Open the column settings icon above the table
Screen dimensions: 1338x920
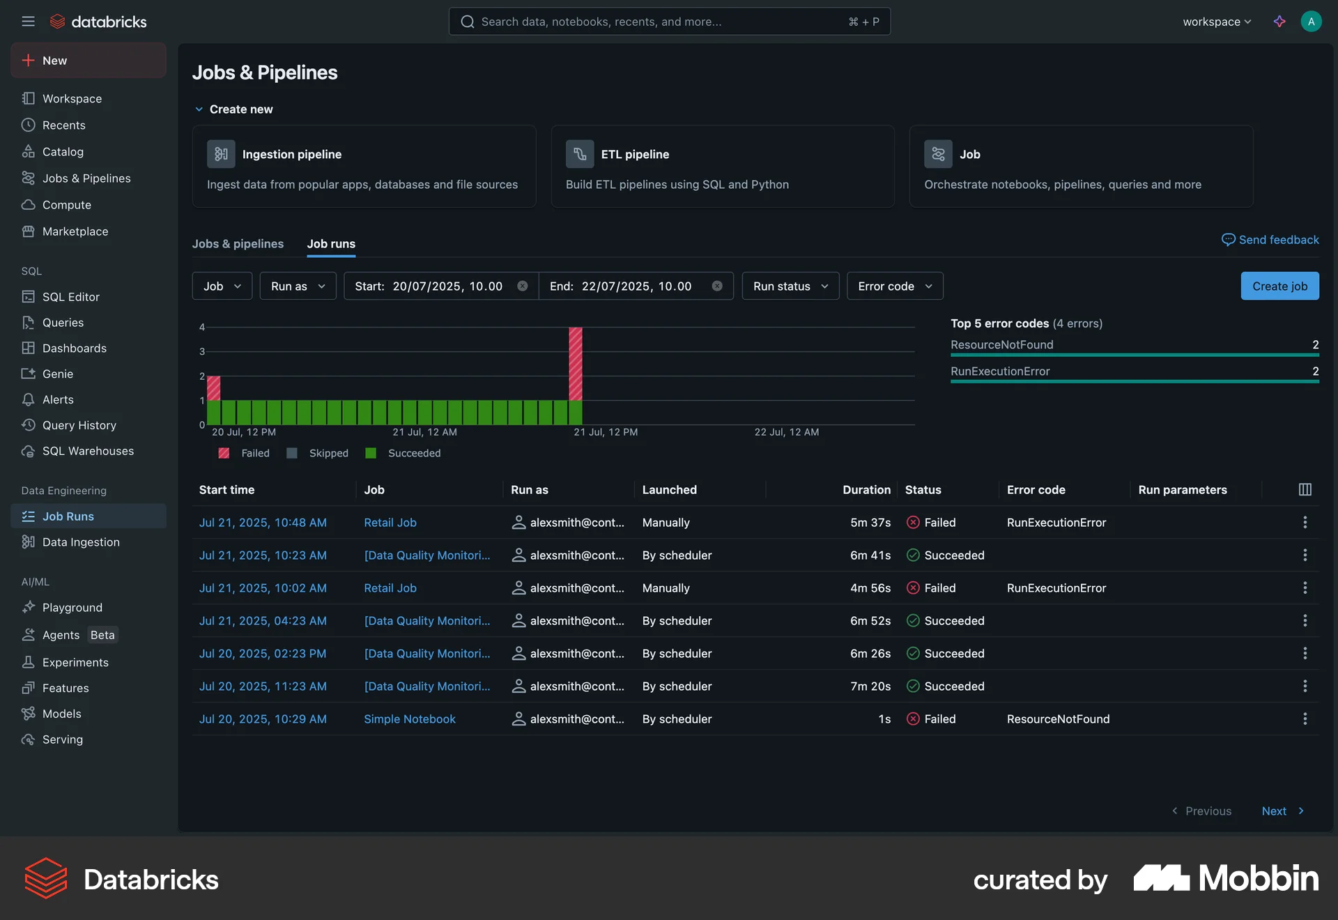[1304, 489]
